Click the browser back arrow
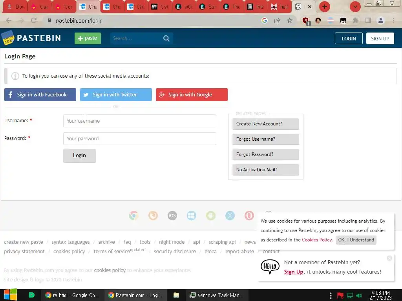This screenshot has width=402, height=301. 9,20
